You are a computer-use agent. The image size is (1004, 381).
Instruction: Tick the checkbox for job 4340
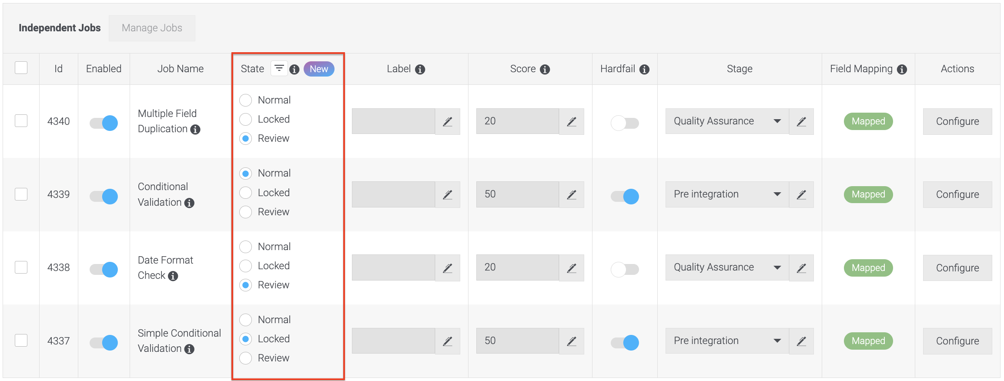coord(21,120)
